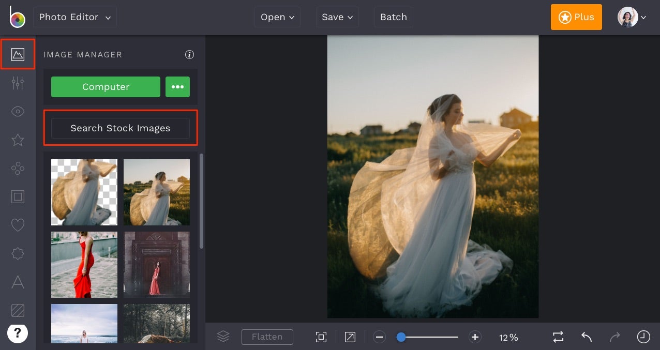Open the Save dropdown menu
Screen dimensions: 660x350
(337, 17)
